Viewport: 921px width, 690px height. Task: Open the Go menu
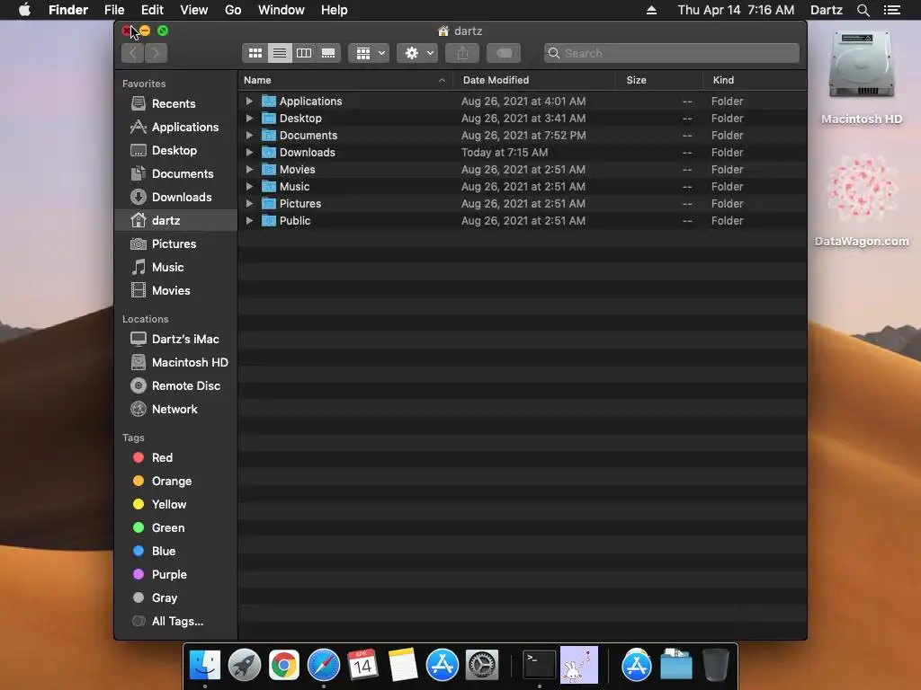tap(233, 10)
